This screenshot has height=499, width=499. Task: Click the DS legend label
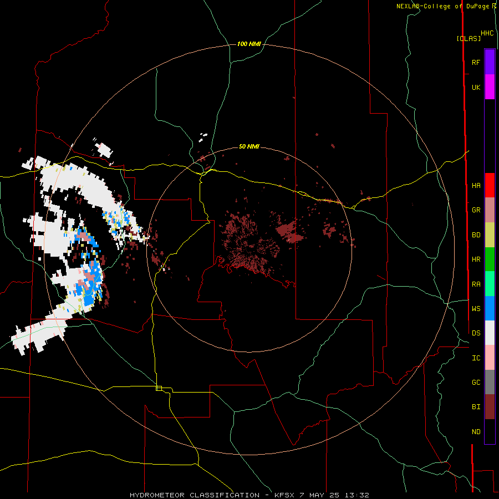pos(476,333)
